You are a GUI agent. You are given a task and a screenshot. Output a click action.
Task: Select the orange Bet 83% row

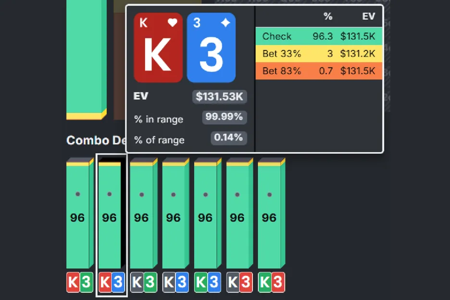319,71
